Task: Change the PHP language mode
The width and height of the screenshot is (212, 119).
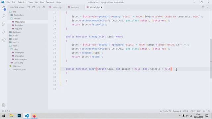Action: tap(199, 111)
